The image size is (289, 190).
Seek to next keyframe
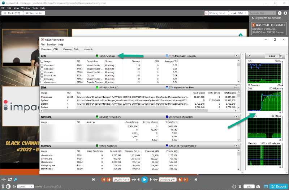[x=155, y=180]
